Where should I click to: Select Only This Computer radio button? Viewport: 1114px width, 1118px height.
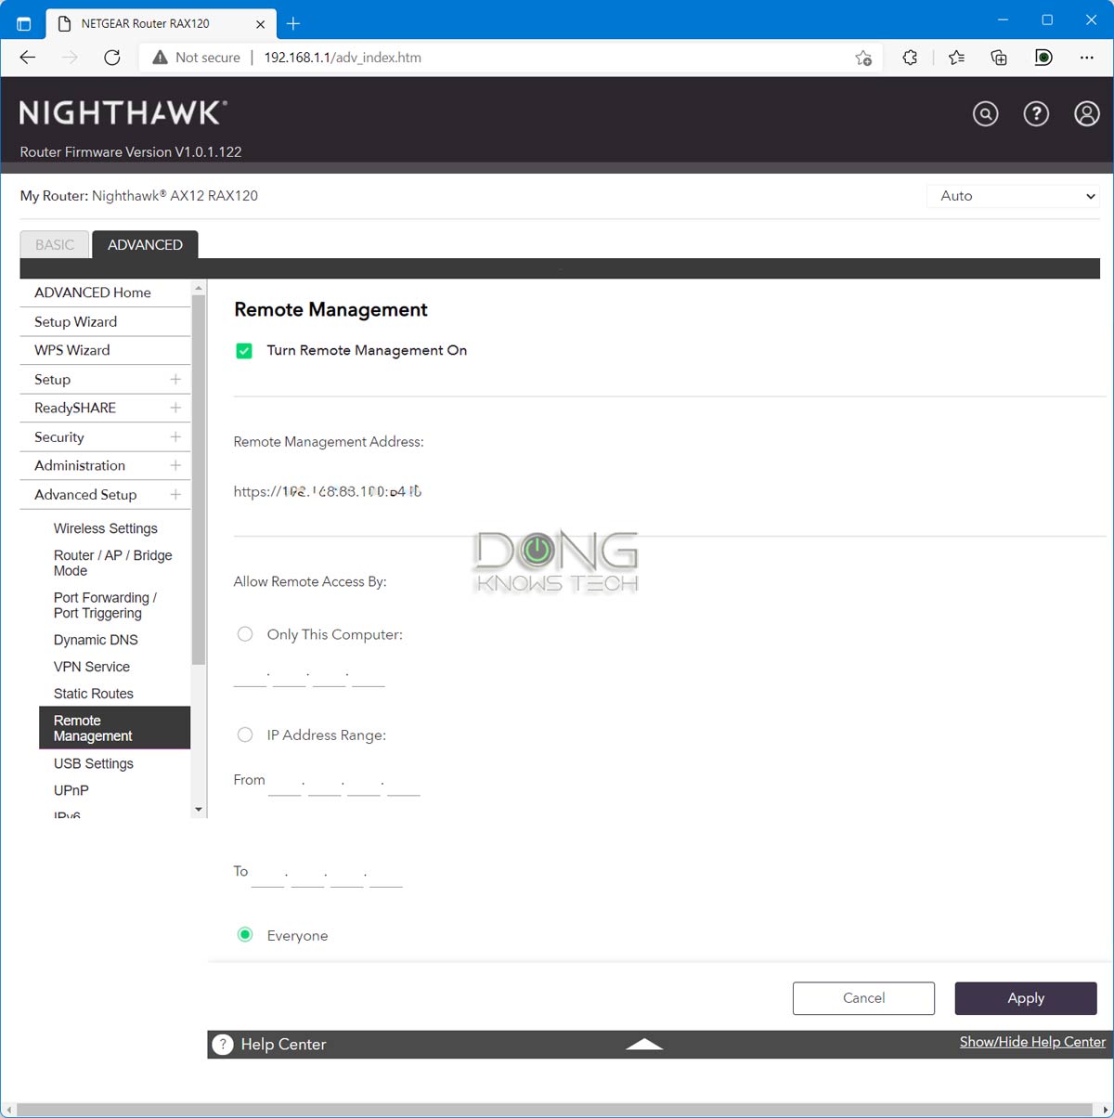[245, 634]
